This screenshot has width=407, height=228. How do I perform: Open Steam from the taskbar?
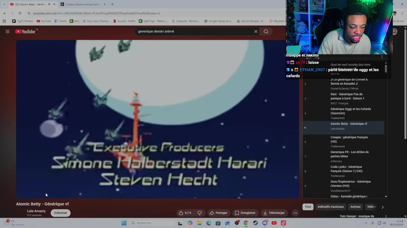pyautogui.click(x=255, y=223)
